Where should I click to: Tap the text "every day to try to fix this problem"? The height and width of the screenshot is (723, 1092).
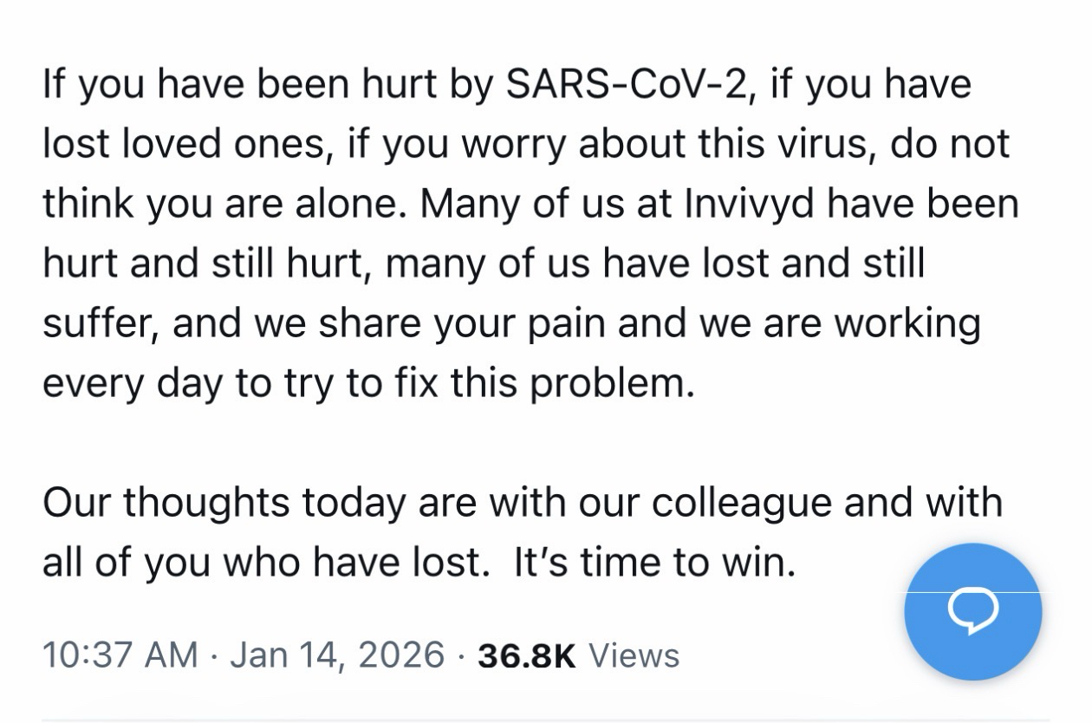(x=368, y=382)
